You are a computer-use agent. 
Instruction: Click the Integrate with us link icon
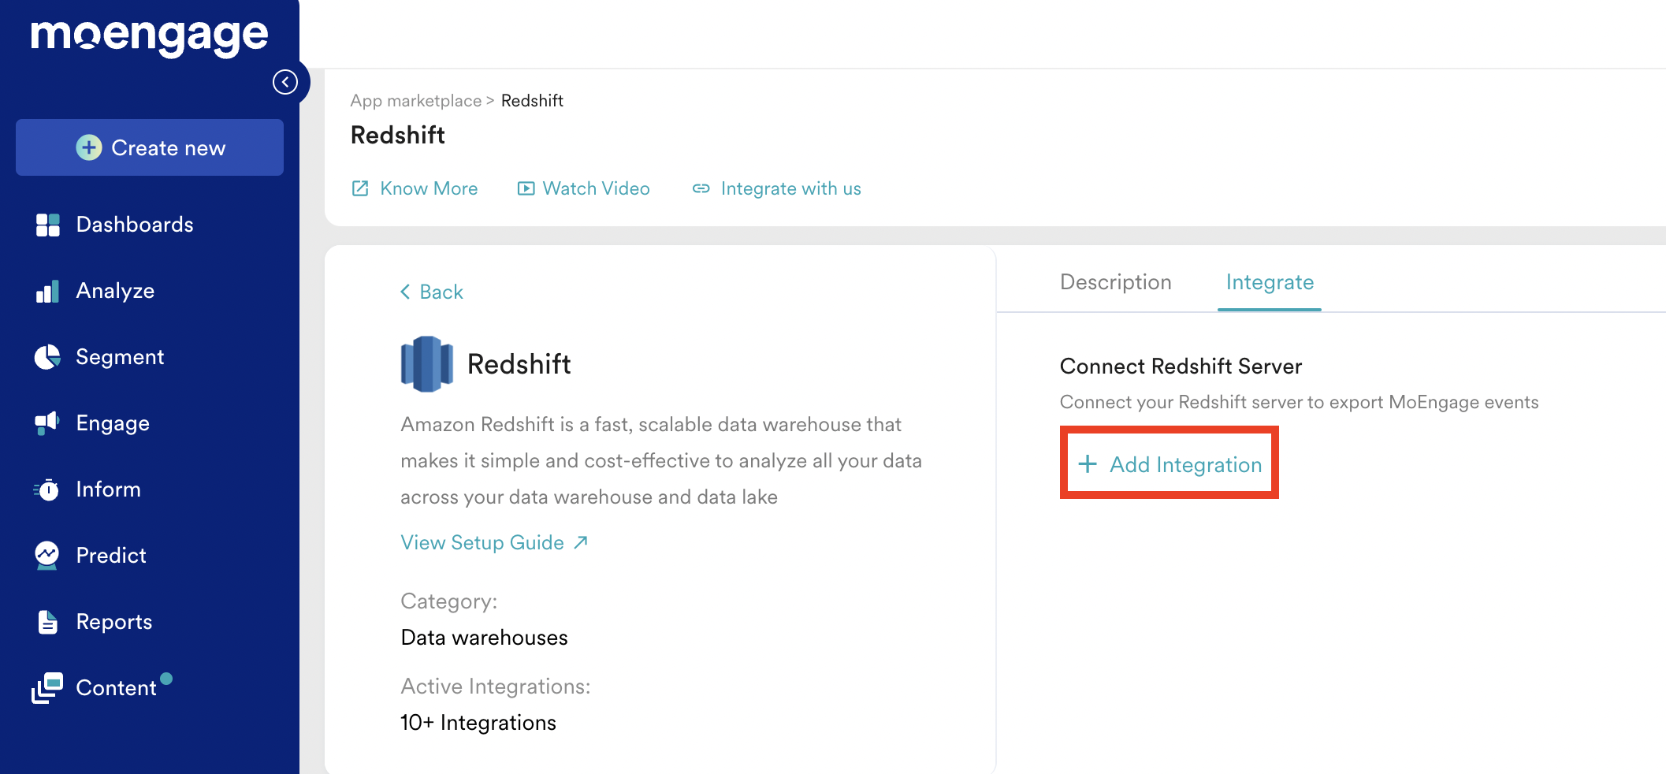(701, 188)
